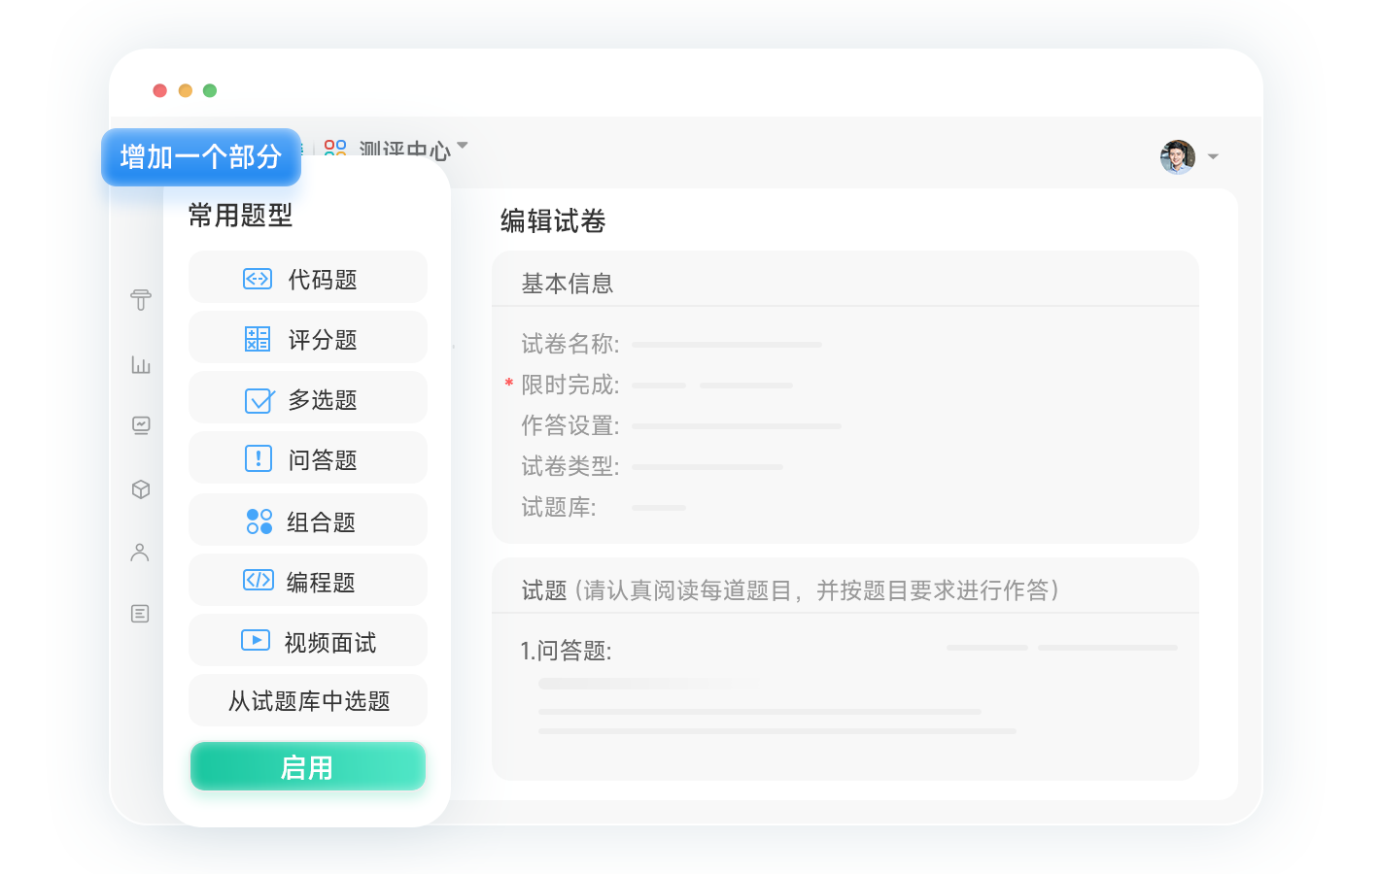Open the document list sidebar icon

[140, 614]
